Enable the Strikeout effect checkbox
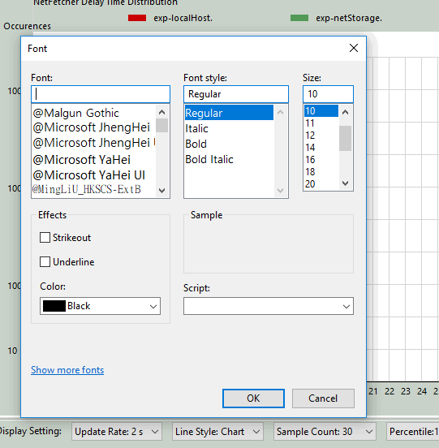Screen dimensions: 439x448 45,238
